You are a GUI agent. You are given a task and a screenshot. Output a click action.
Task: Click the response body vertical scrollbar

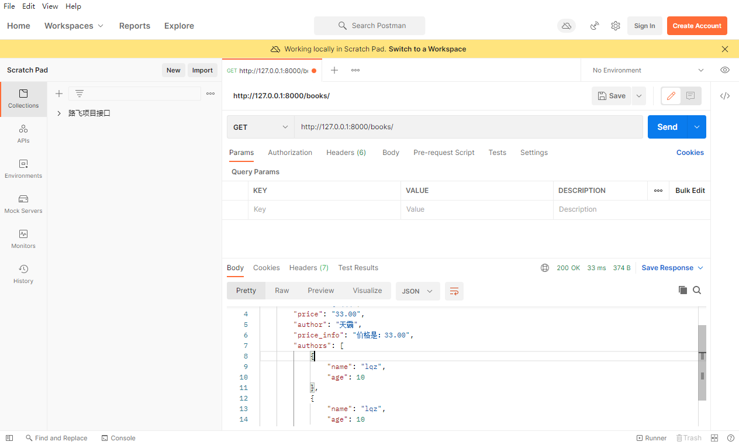tap(702, 363)
